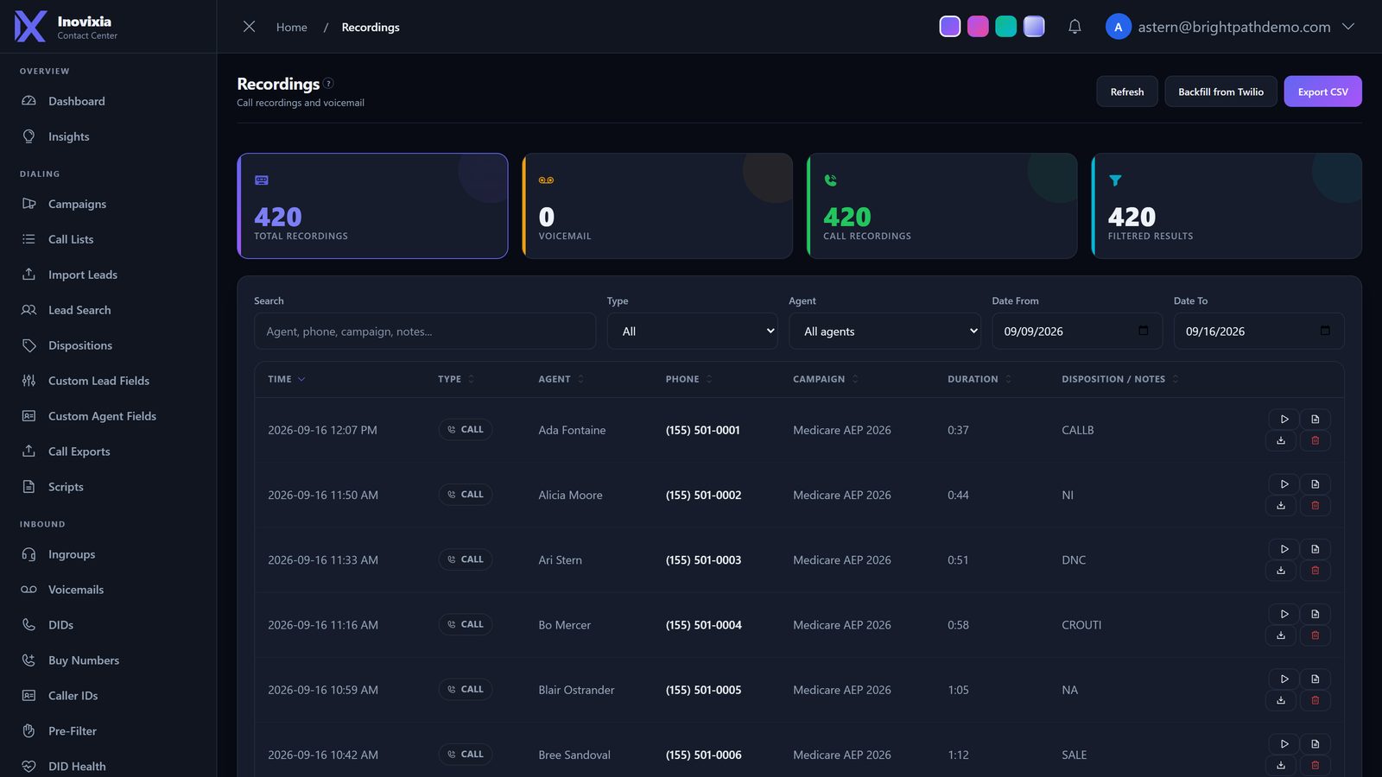Select the teal theme swatch
The image size is (1382, 777).
coord(1006,27)
